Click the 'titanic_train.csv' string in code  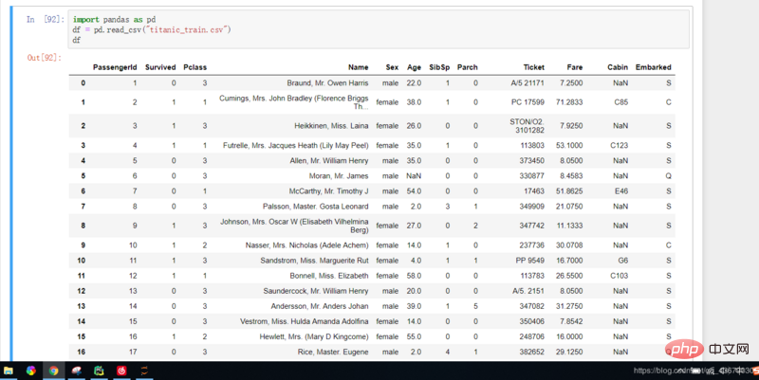coord(188,29)
